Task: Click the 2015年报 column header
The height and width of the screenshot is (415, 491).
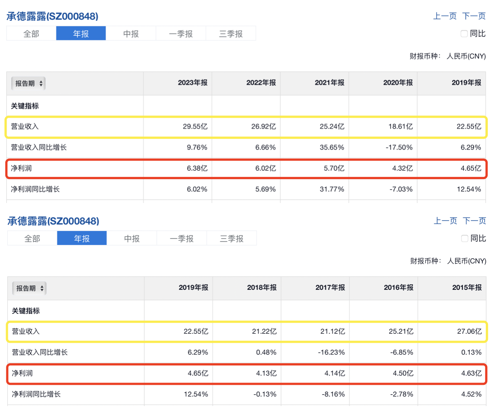Action: click(467, 288)
